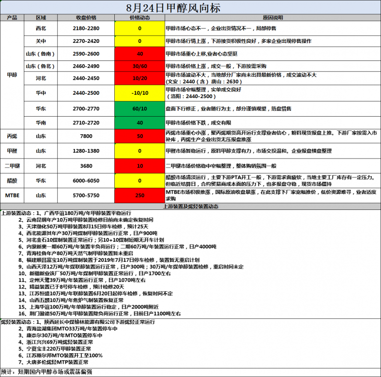This screenshot has height=377, width=381.
Task: Click the red "30/60" price change cell
Action: click(140, 66)
